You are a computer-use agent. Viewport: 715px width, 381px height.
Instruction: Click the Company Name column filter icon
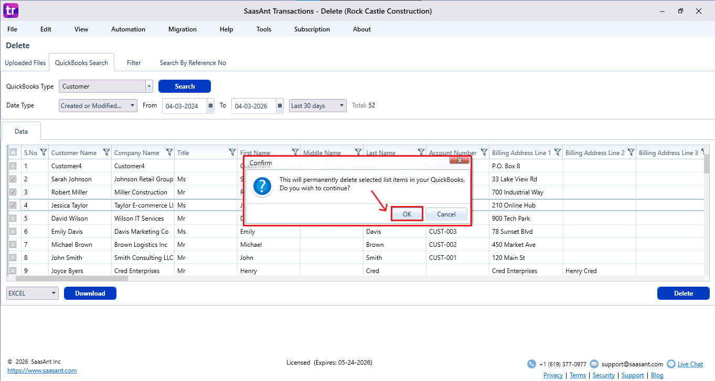coord(169,153)
